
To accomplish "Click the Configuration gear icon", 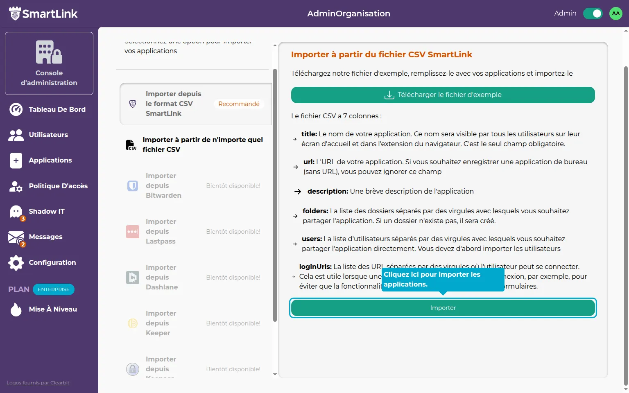I will 16,263.
